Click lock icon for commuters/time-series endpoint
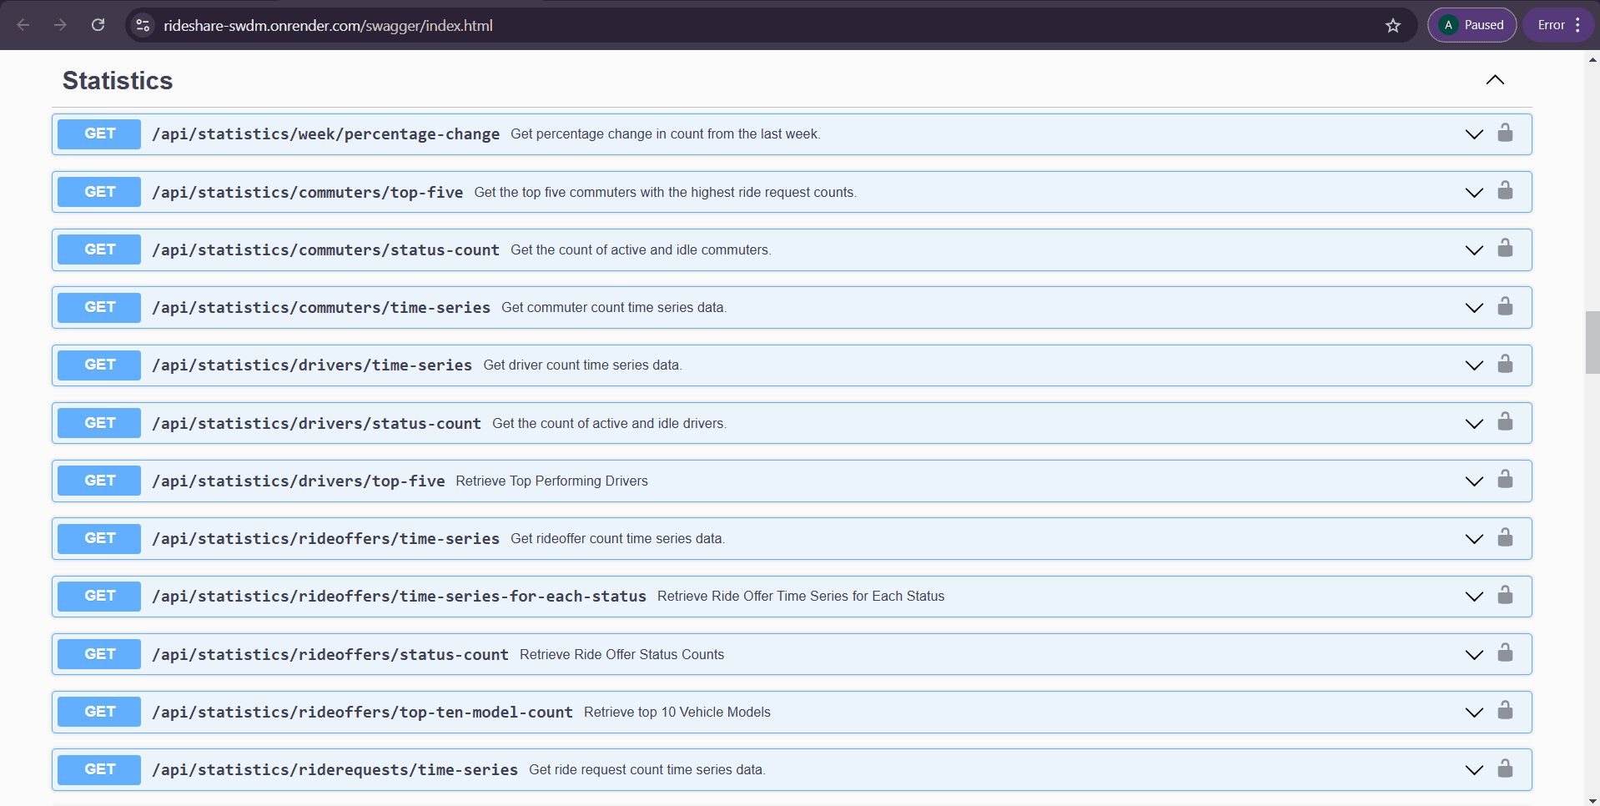Screen dimensions: 1600x806 point(1505,306)
